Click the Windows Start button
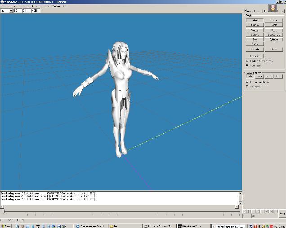Image resolution: width=286 pixels, height=228 pixels. point(6,226)
